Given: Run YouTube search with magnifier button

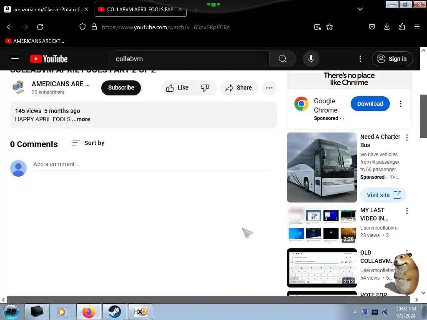Looking at the screenshot, I should 282,59.
